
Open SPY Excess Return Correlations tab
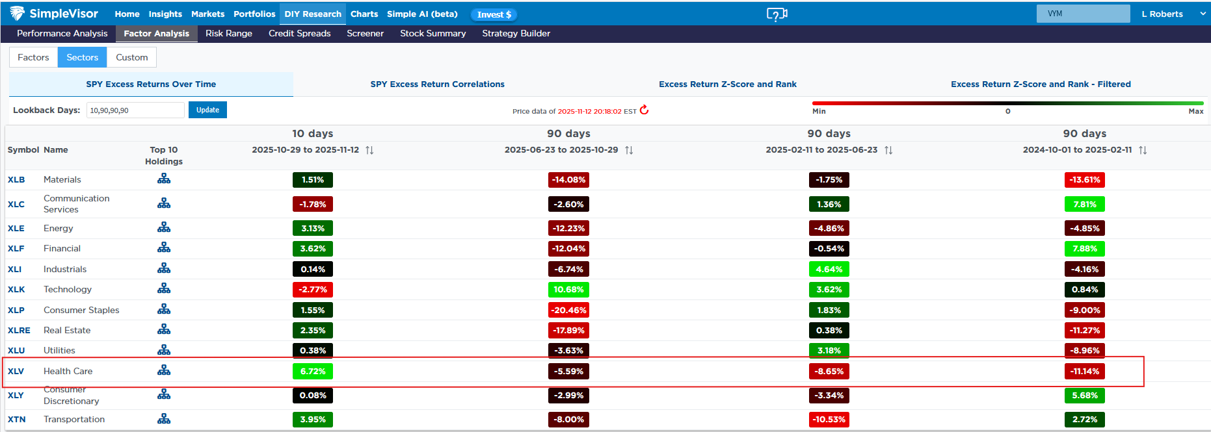(x=437, y=84)
